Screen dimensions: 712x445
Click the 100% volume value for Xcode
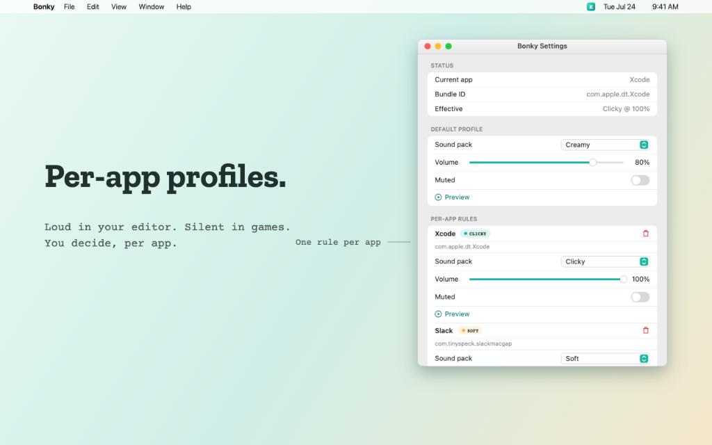click(640, 279)
